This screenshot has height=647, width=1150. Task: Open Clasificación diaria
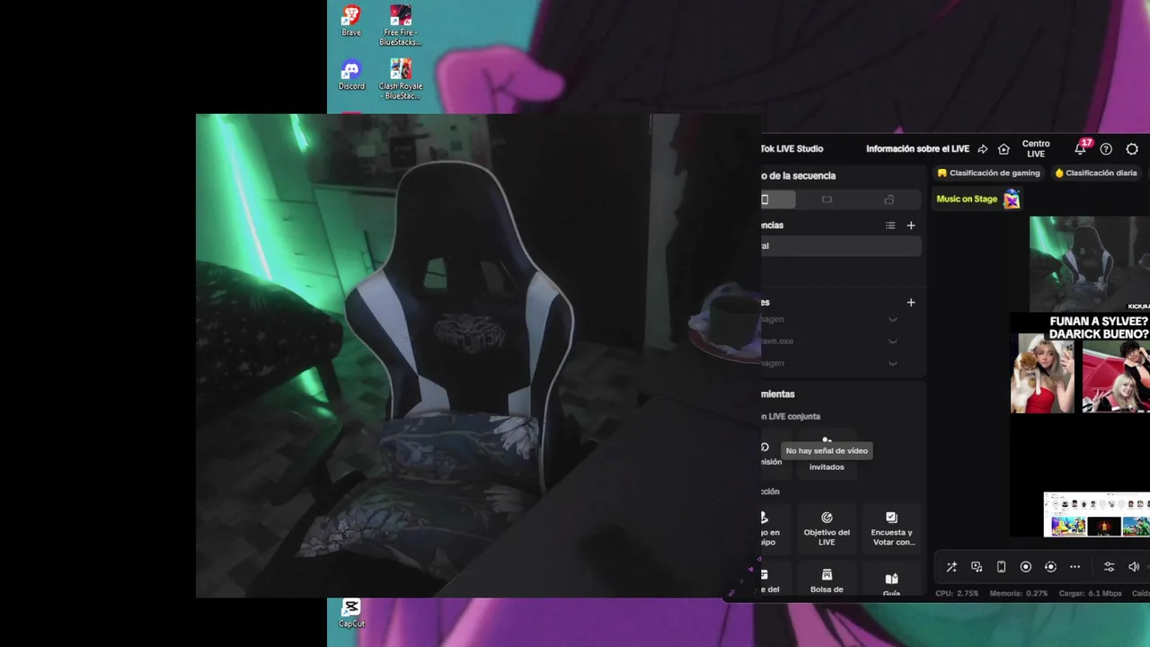(1096, 173)
